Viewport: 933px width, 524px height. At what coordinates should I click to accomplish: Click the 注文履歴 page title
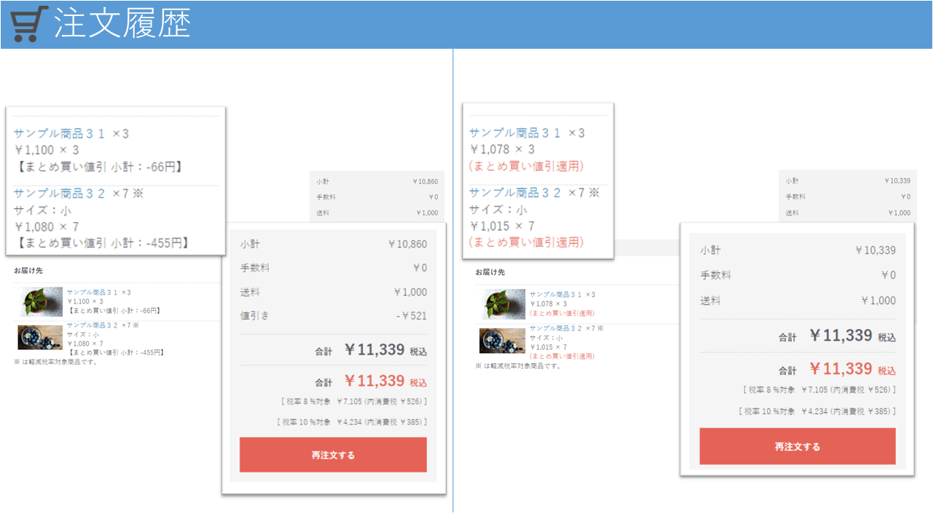tap(122, 24)
